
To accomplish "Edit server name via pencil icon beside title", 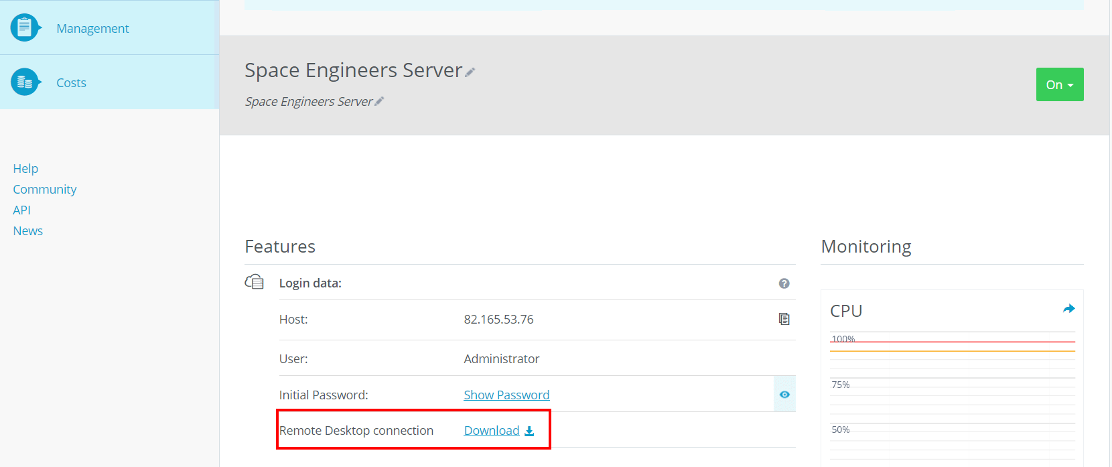I will pyautogui.click(x=470, y=72).
